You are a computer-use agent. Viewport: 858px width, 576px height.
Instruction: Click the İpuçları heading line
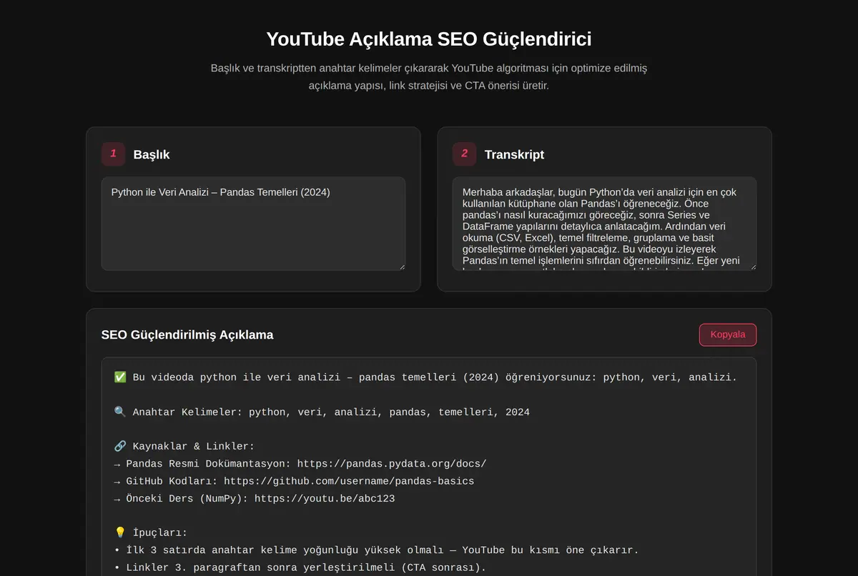[151, 533]
